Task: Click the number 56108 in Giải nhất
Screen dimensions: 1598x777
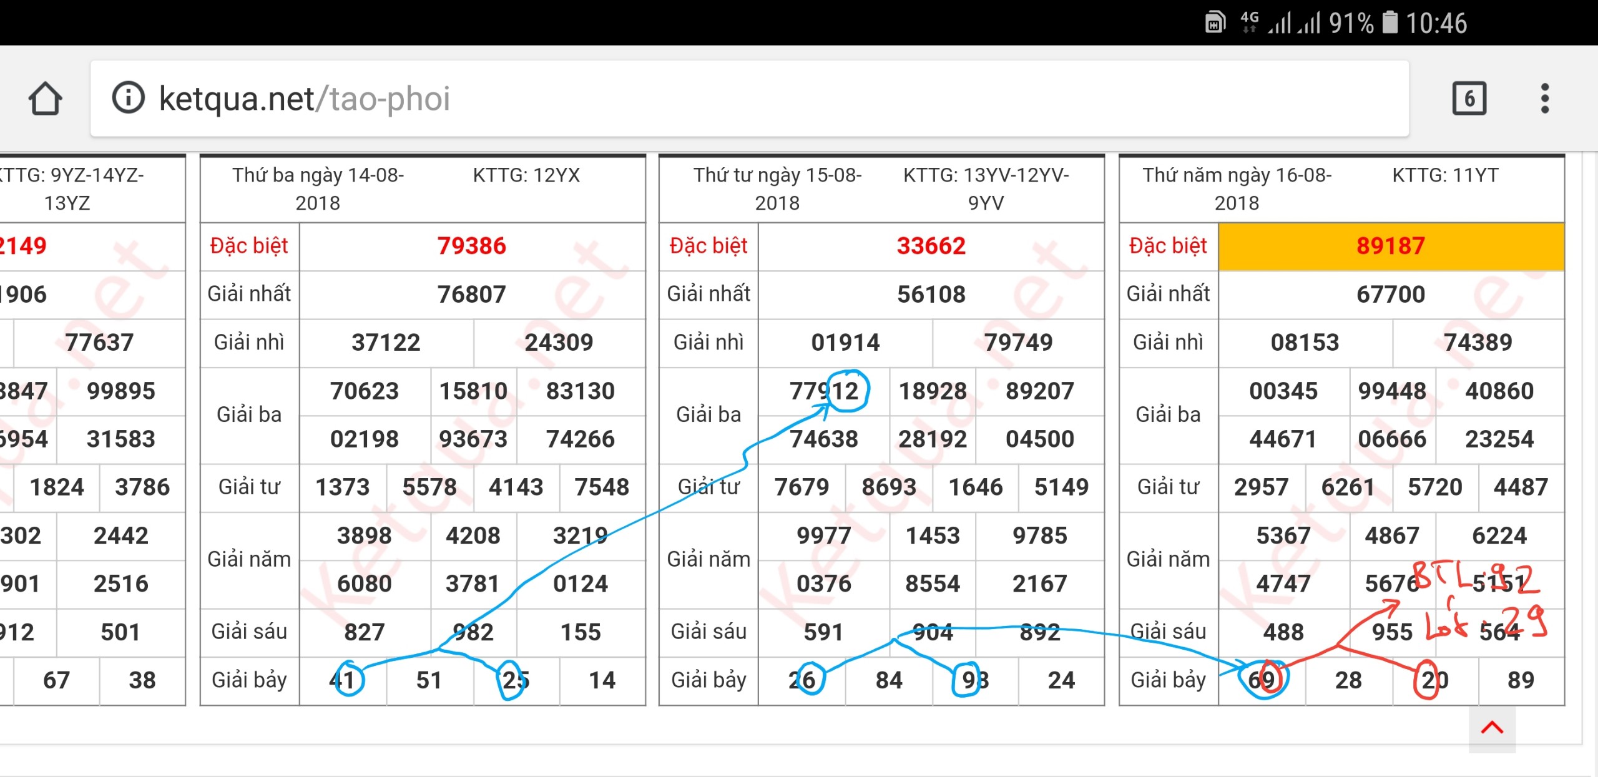Action: click(x=931, y=294)
